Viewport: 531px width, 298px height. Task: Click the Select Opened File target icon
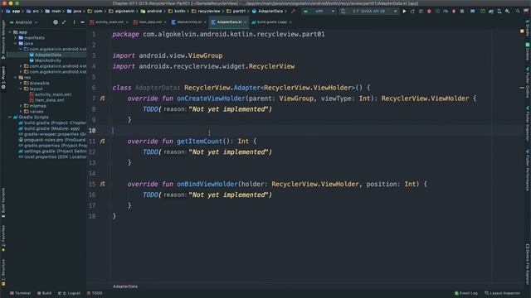click(x=56, y=22)
